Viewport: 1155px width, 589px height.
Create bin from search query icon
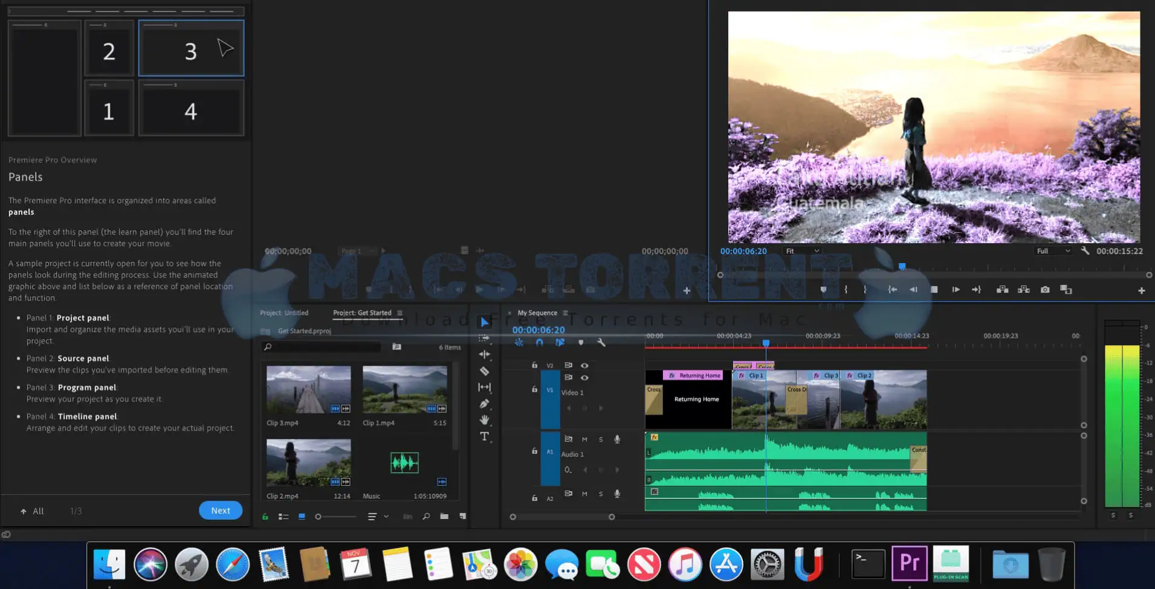(x=396, y=346)
